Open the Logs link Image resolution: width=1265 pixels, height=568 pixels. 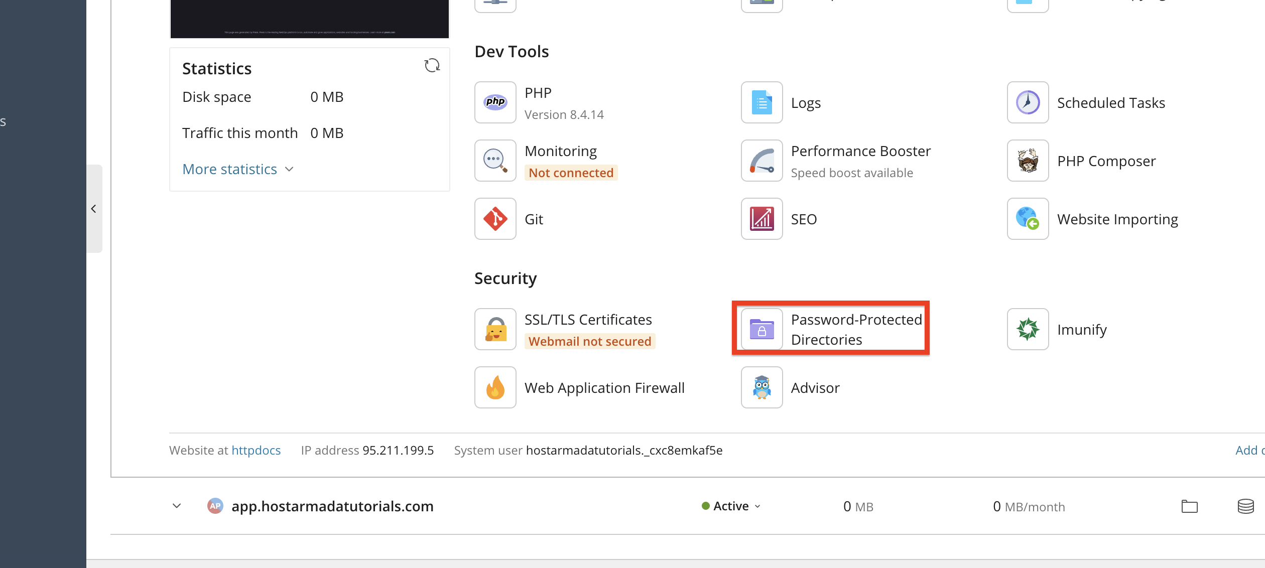[806, 103]
